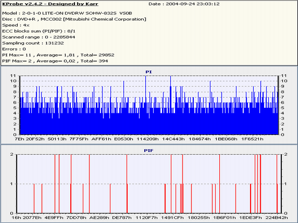Screen dimensions: 298x223
Task: Click the ECC blocks sum 8/1 line
Action: (39, 31)
